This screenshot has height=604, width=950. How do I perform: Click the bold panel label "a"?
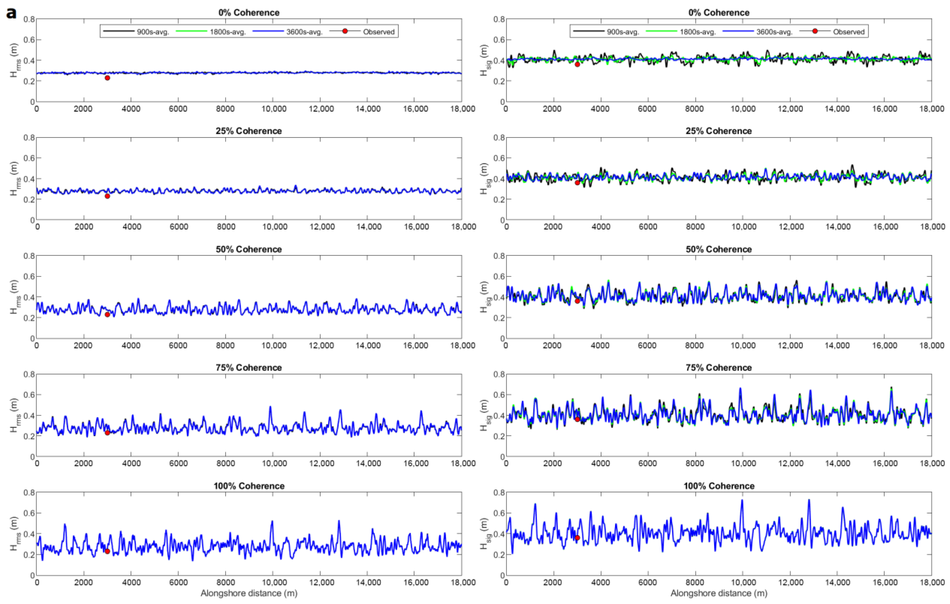pos(12,13)
